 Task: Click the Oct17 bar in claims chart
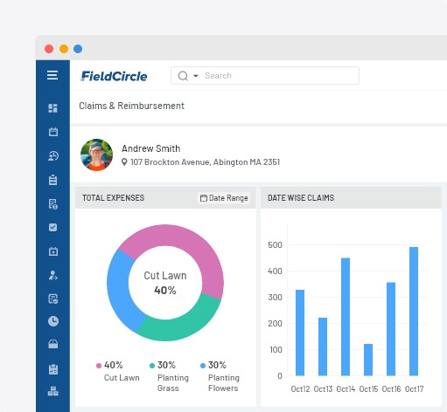click(414, 312)
